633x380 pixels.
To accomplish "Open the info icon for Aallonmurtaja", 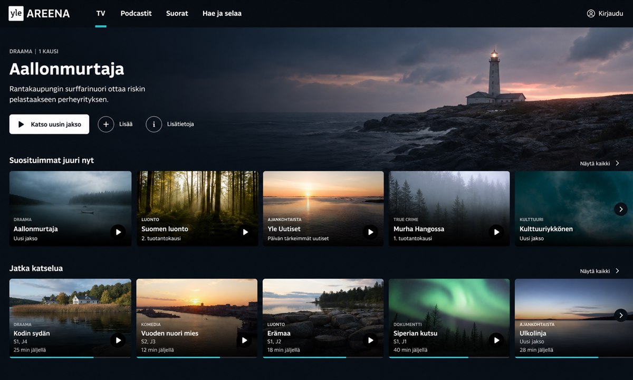I will click(x=154, y=125).
